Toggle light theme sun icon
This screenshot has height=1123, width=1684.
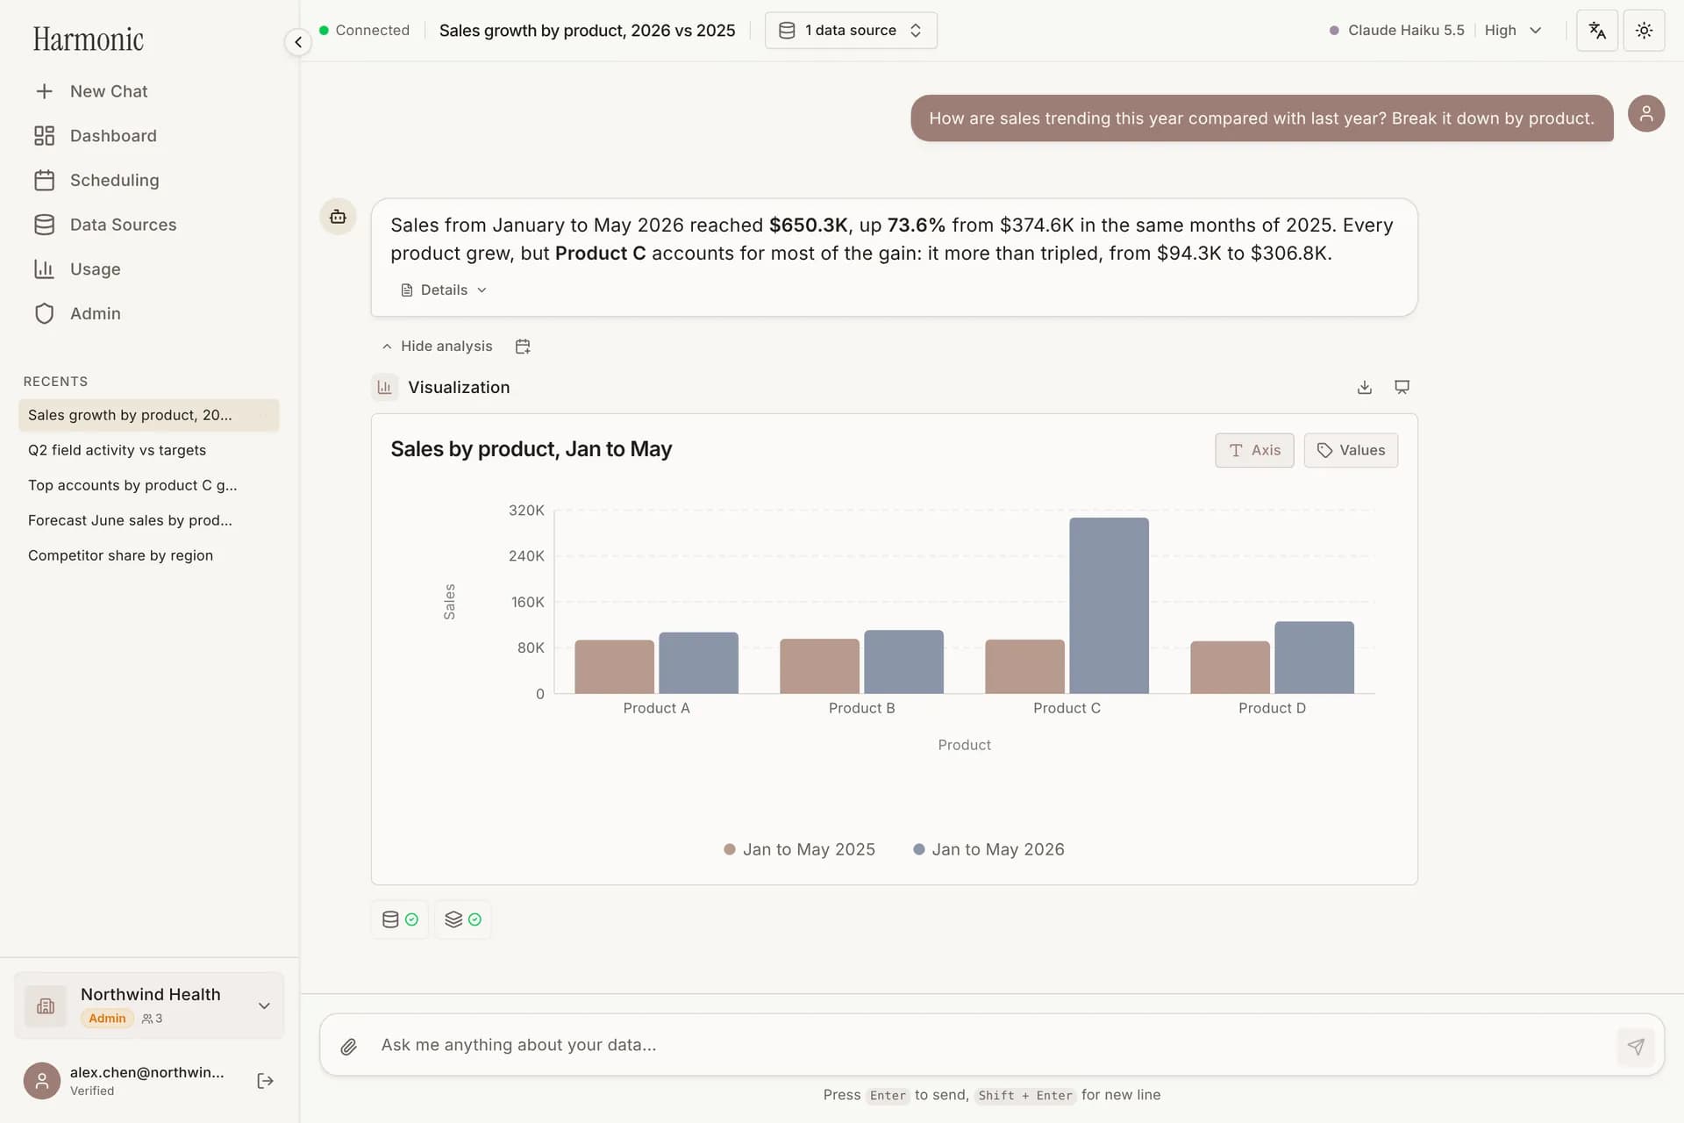(x=1644, y=31)
